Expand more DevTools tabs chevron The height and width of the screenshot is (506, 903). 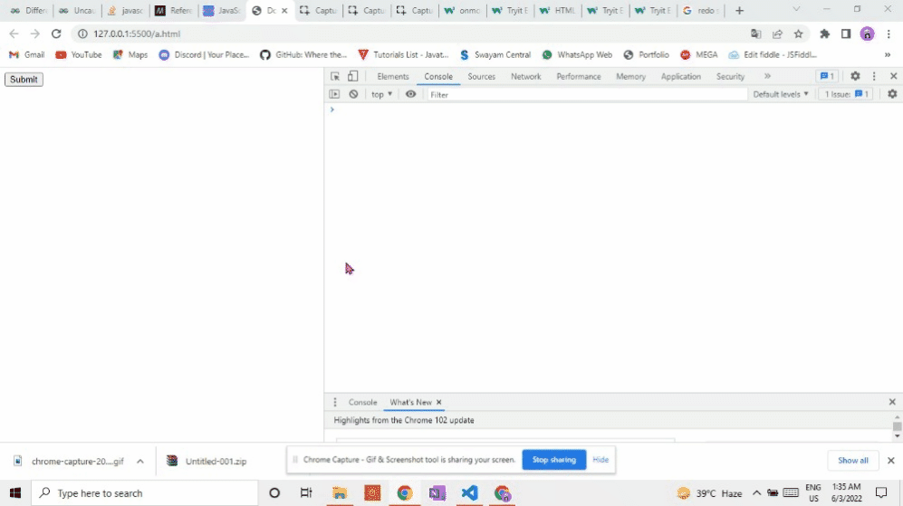767,76
